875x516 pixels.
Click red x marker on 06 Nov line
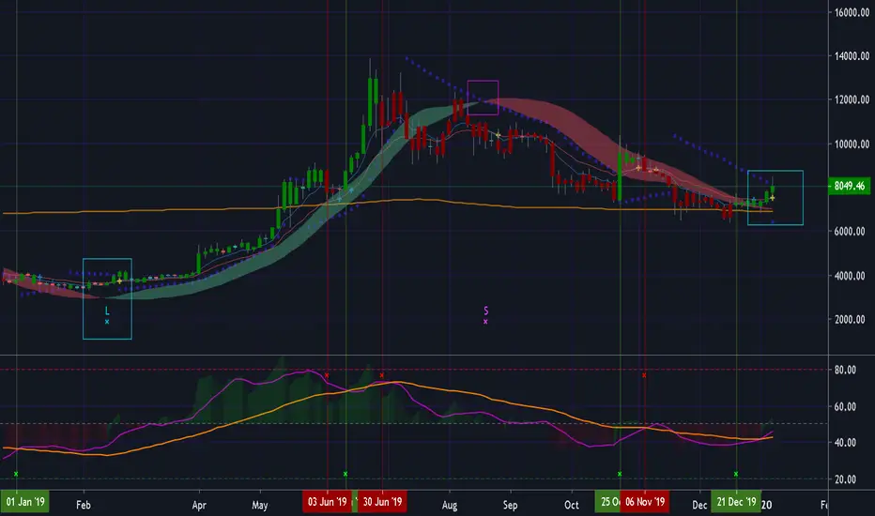coord(644,375)
